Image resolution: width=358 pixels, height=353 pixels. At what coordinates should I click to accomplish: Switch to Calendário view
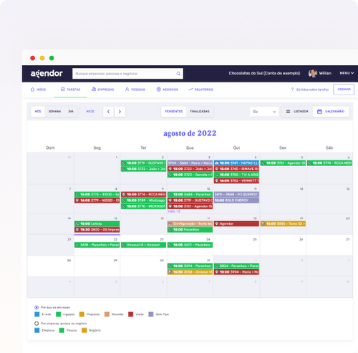(331, 112)
